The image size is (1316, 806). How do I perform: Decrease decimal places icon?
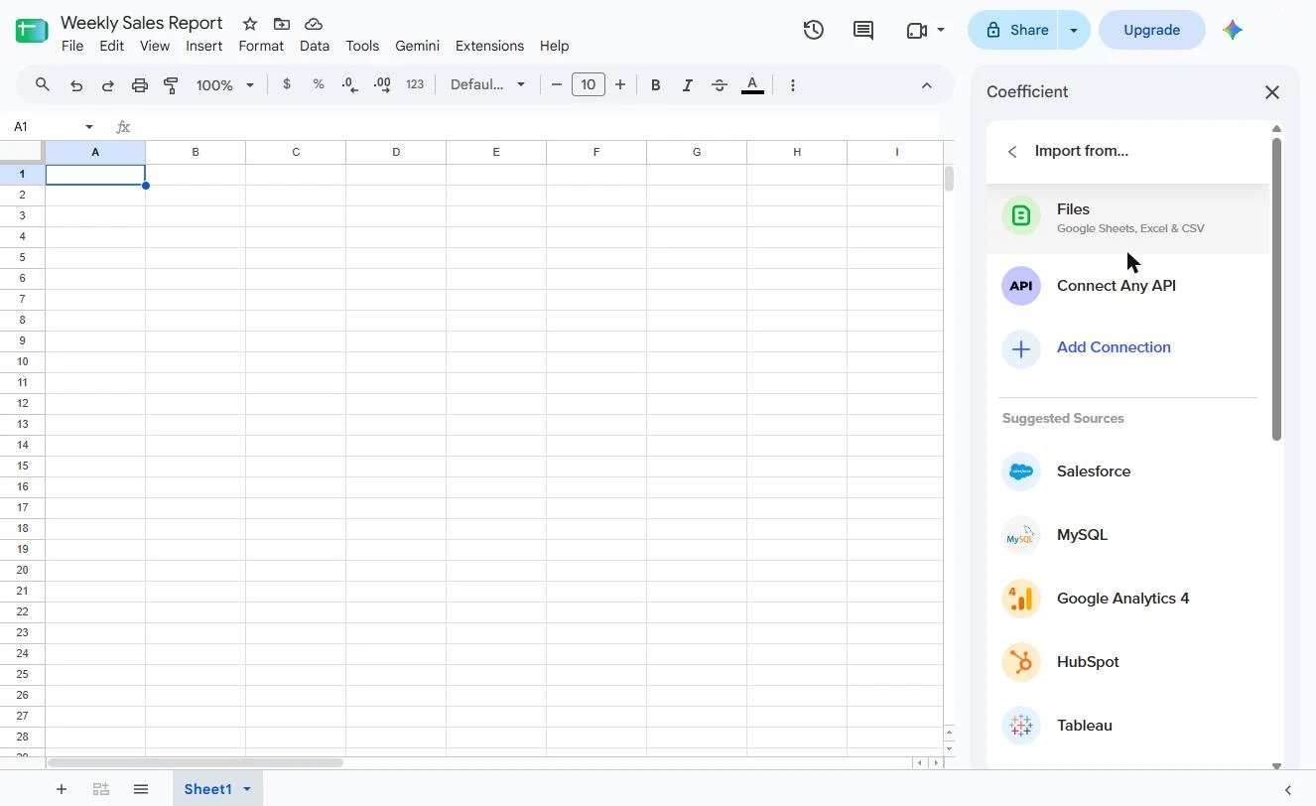[350, 85]
